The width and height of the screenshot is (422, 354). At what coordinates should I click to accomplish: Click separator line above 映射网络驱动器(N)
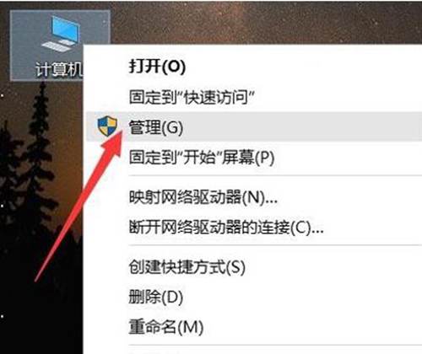coord(275,176)
